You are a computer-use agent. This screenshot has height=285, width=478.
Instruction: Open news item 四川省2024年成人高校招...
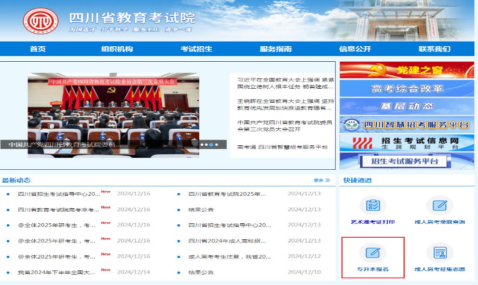tap(227, 241)
